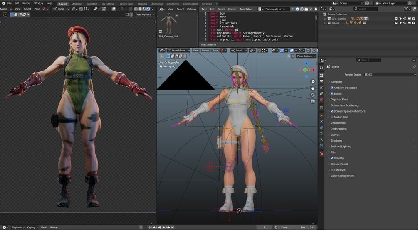Open the Render menu
The width and height of the screenshot is (418, 230).
click(x=27, y=3)
